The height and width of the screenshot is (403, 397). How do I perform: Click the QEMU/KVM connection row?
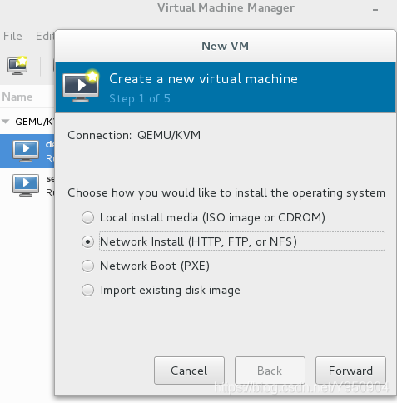tap(27, 122)
